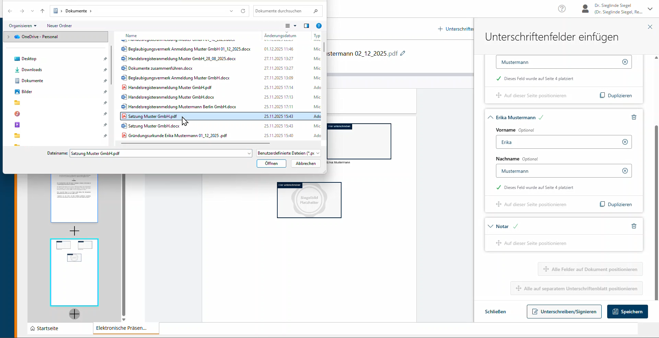Screen dimensions: 659x338
Task: Click Unterschreiben/Signieren button
Action: (564, 312)
